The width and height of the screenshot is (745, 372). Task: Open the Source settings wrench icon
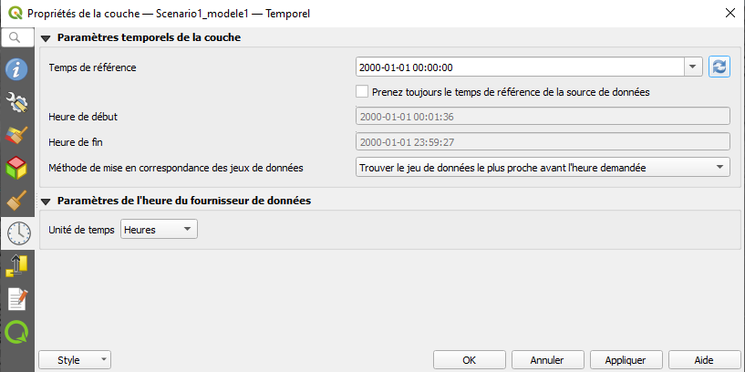coord(16,103)
